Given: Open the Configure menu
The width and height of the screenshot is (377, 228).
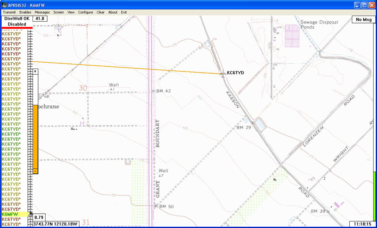Looking at the screenshot, I should 86,12.
